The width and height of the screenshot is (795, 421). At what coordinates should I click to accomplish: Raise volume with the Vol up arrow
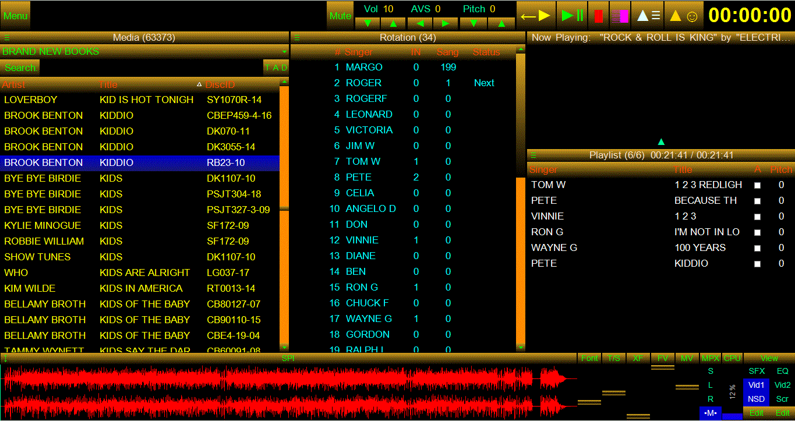pyautogui.click(x=393, y=23)
